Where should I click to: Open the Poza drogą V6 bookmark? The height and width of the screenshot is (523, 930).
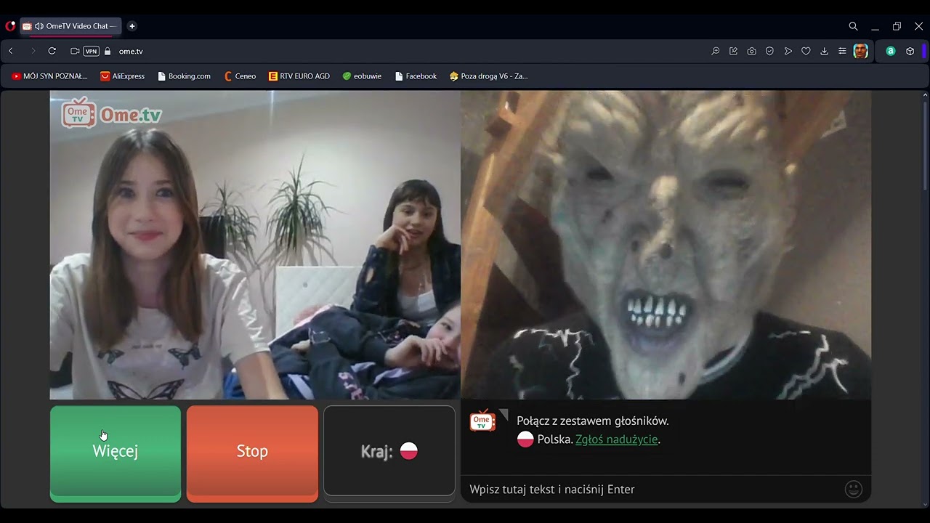[488, 76]
